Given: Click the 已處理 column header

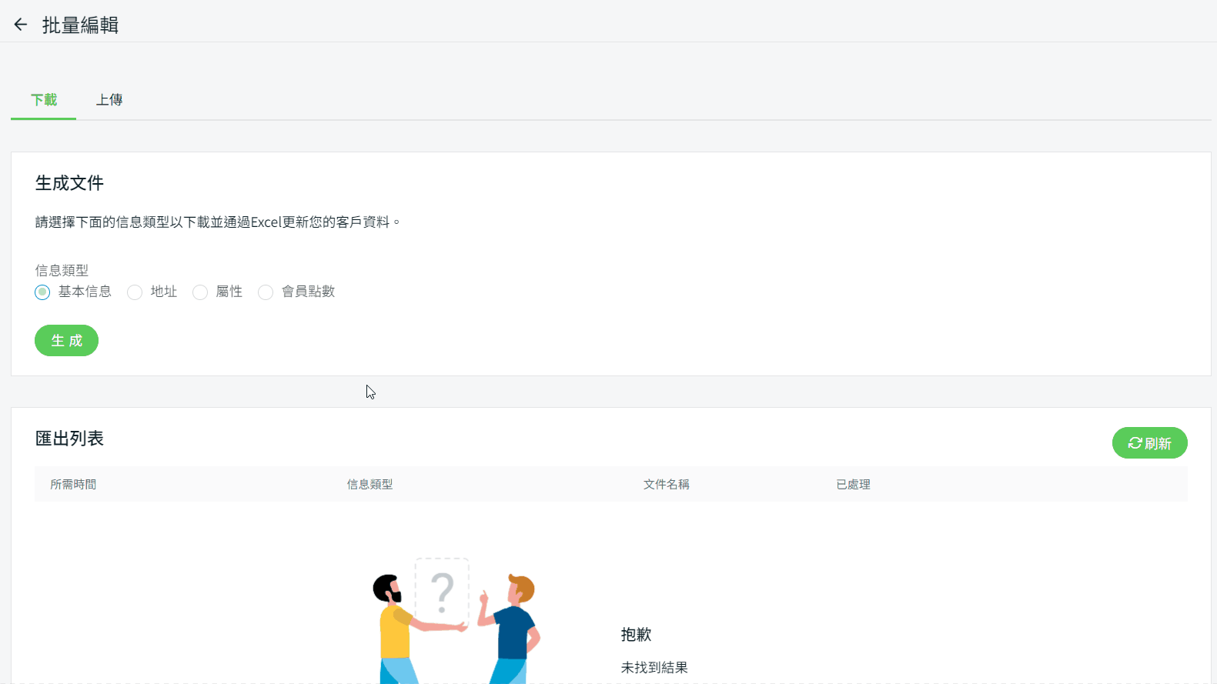Looking at the screenshot, I should [853, 484].
